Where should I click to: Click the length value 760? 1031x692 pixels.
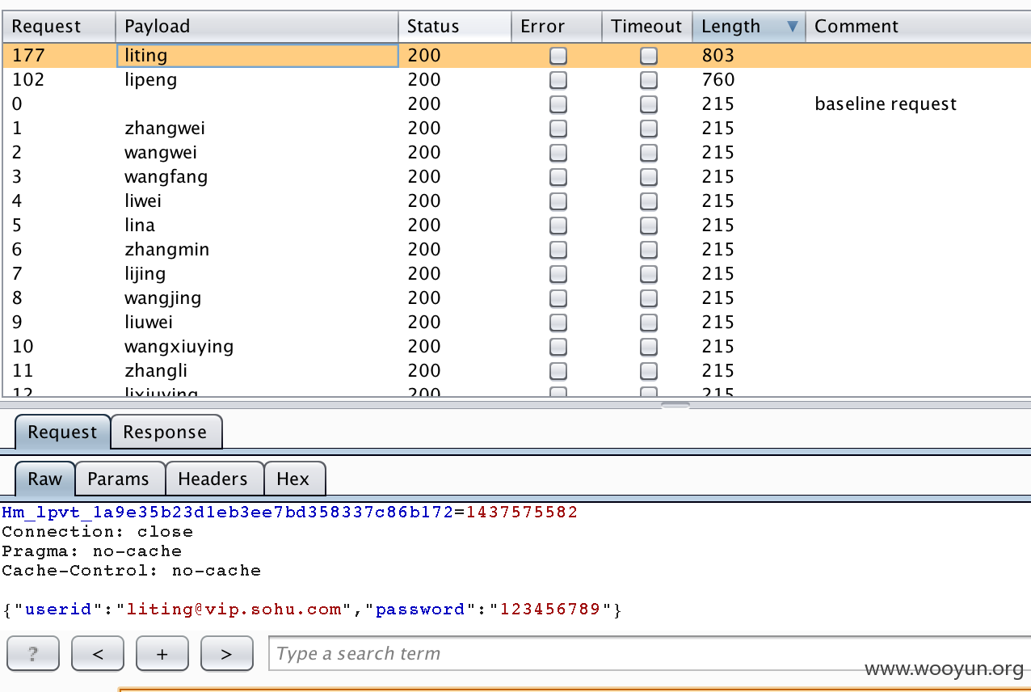click(x=718, y=80)
